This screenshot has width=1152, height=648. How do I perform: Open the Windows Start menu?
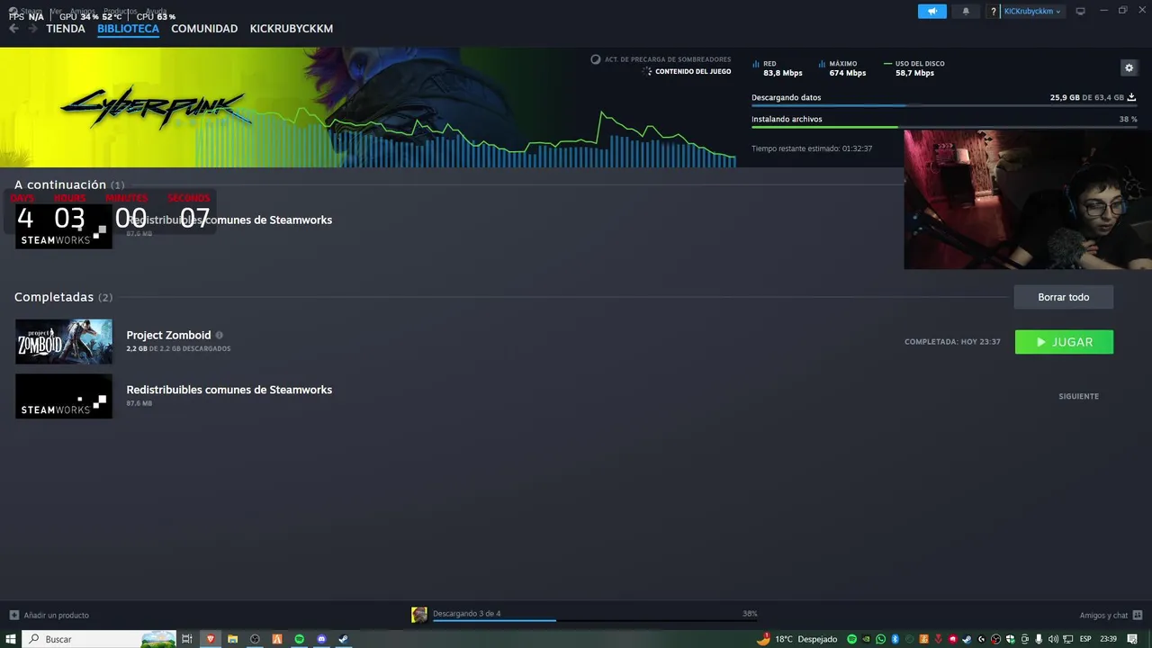pos(11,639)
